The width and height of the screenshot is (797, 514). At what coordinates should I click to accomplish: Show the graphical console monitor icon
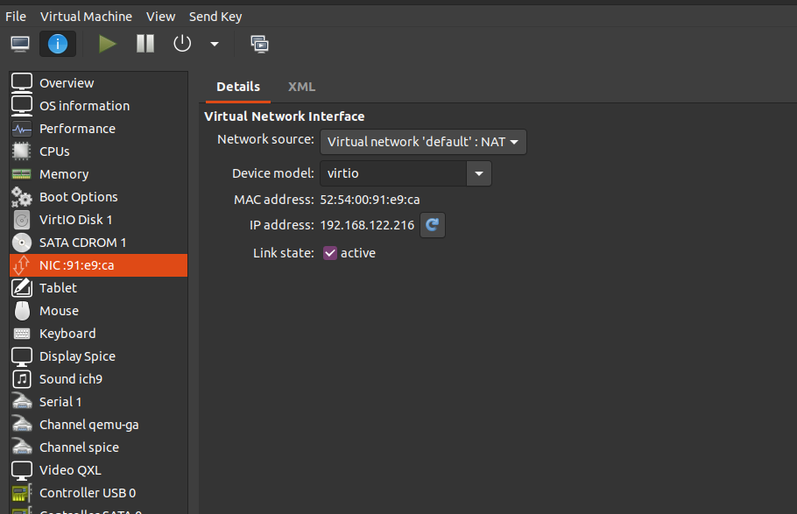(20, 45)
